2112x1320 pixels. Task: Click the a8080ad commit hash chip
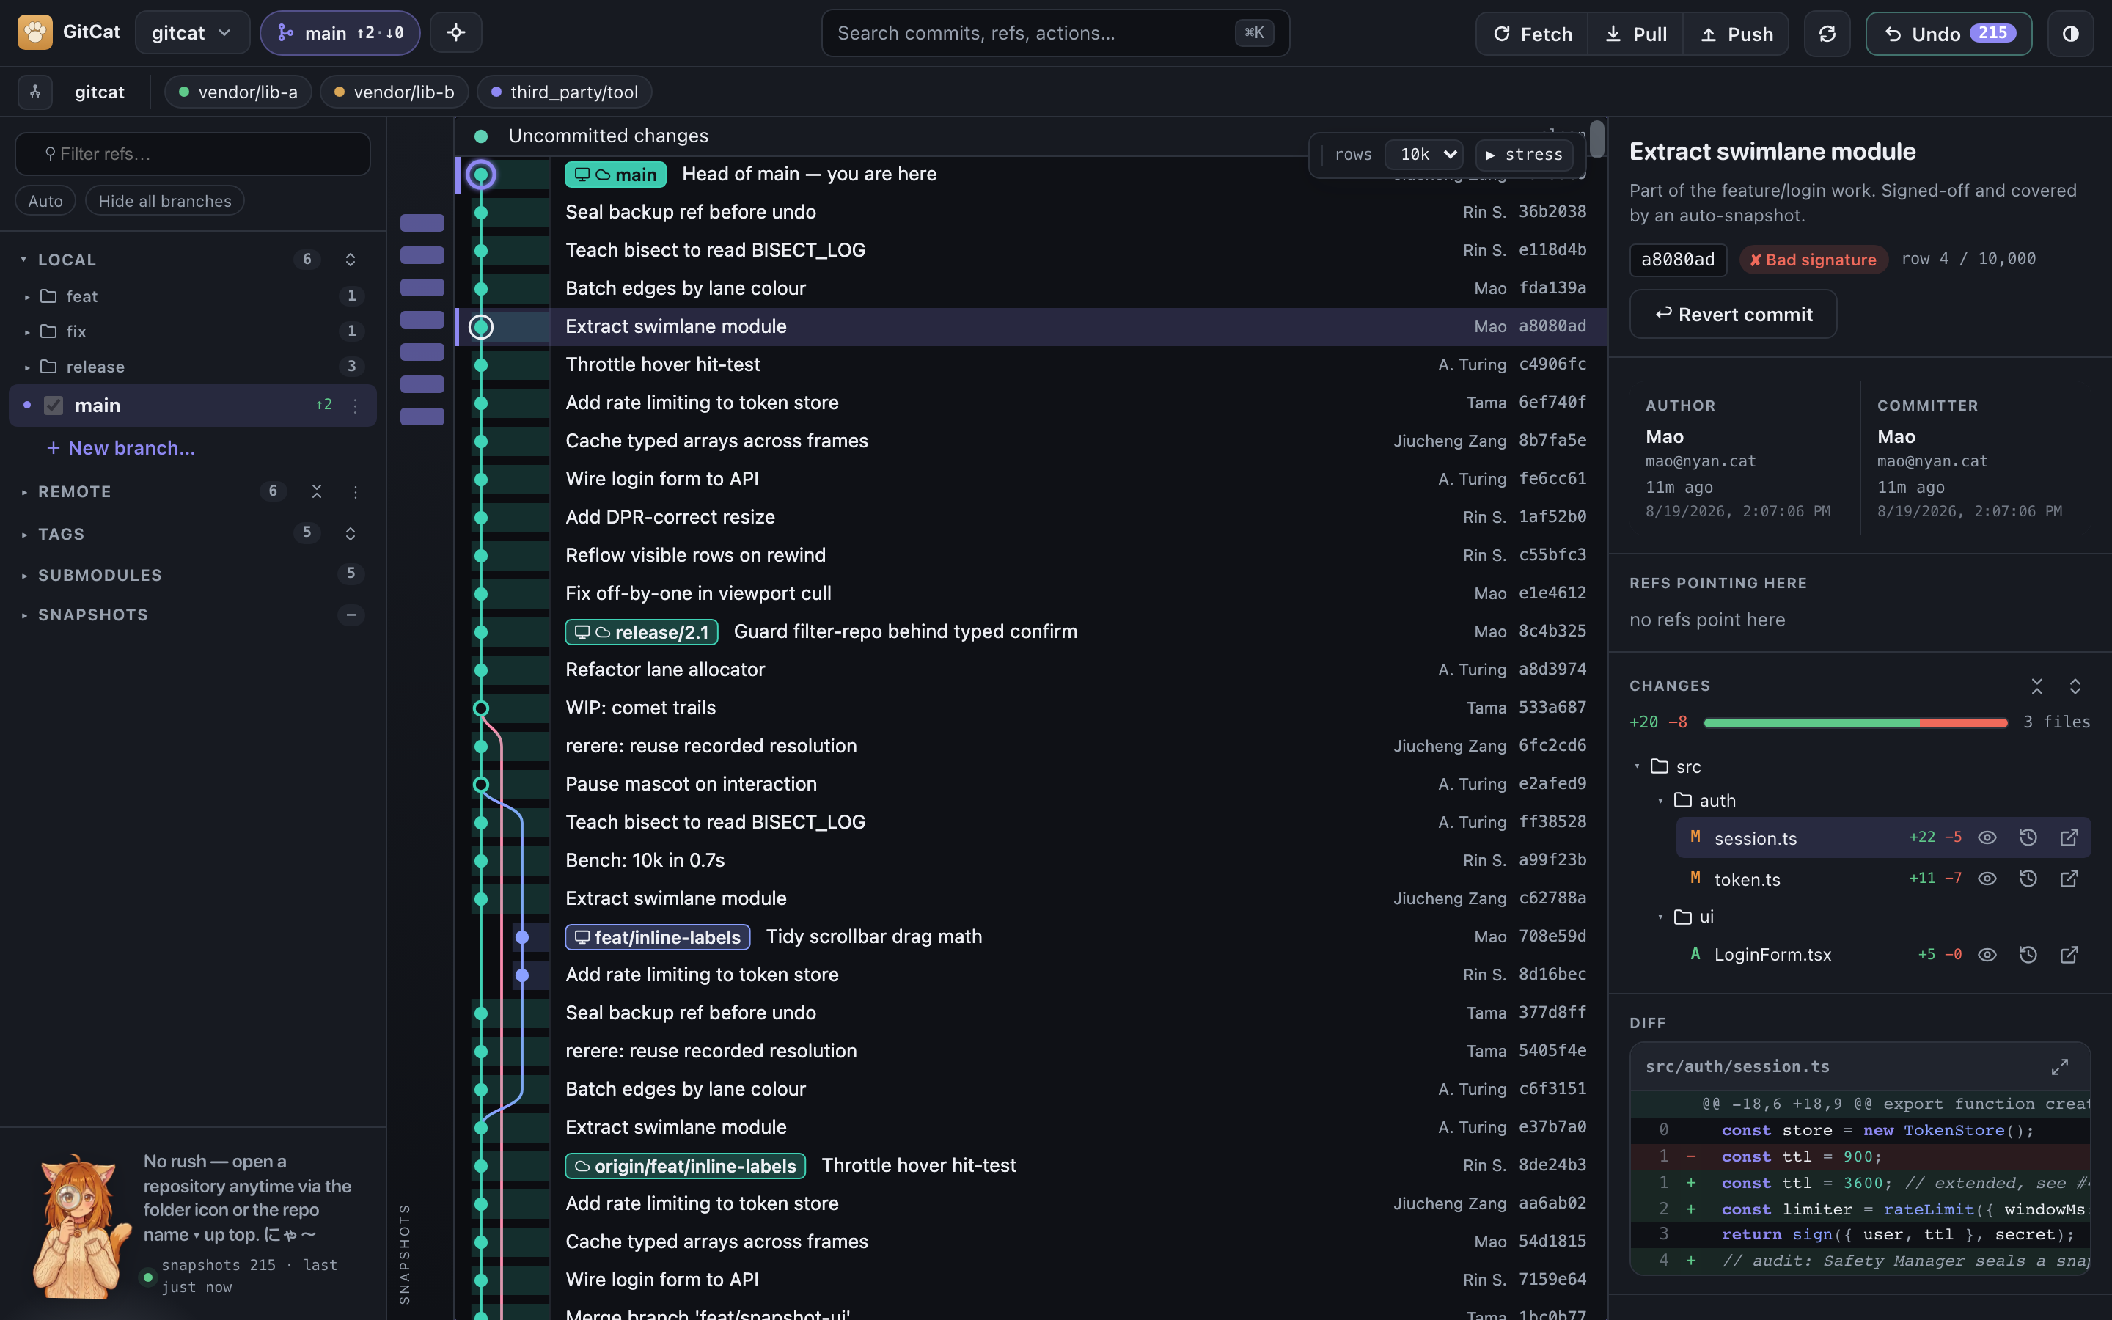coord(1677,260)
